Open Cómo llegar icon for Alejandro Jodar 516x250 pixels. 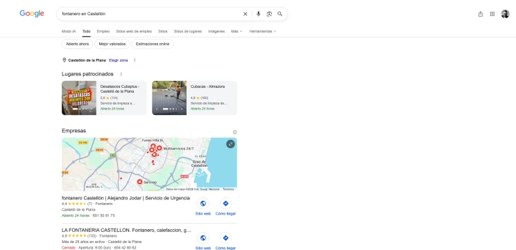point(226,204)
